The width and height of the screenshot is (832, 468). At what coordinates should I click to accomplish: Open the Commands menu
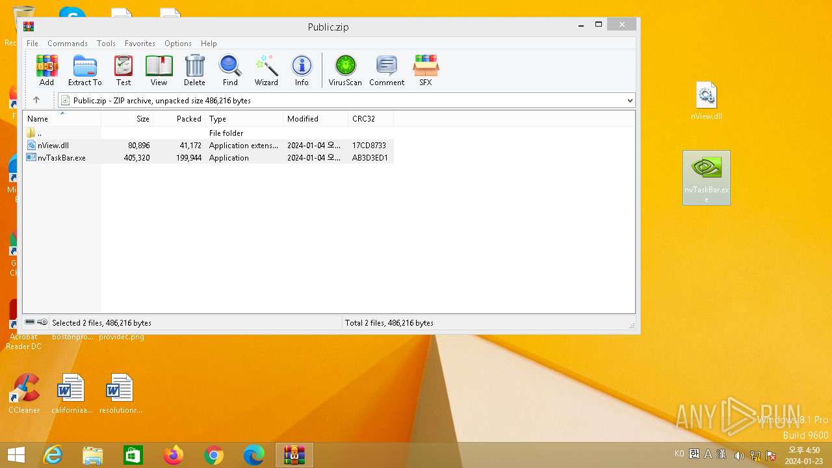(x=68, y=43)
